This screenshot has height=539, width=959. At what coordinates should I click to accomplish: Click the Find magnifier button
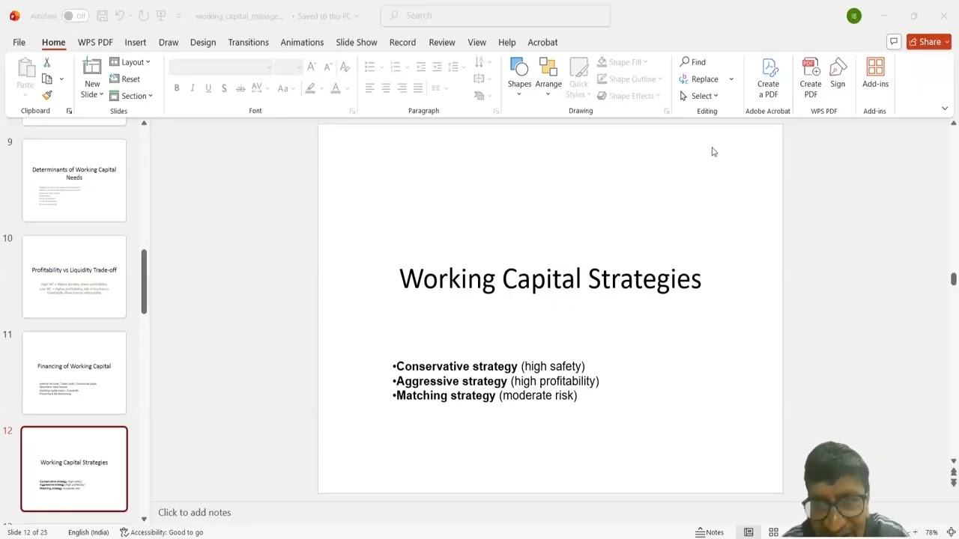tap(693, 62)
